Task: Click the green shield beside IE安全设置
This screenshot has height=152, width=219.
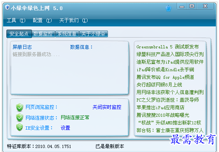Action: (x=20, y=127)
